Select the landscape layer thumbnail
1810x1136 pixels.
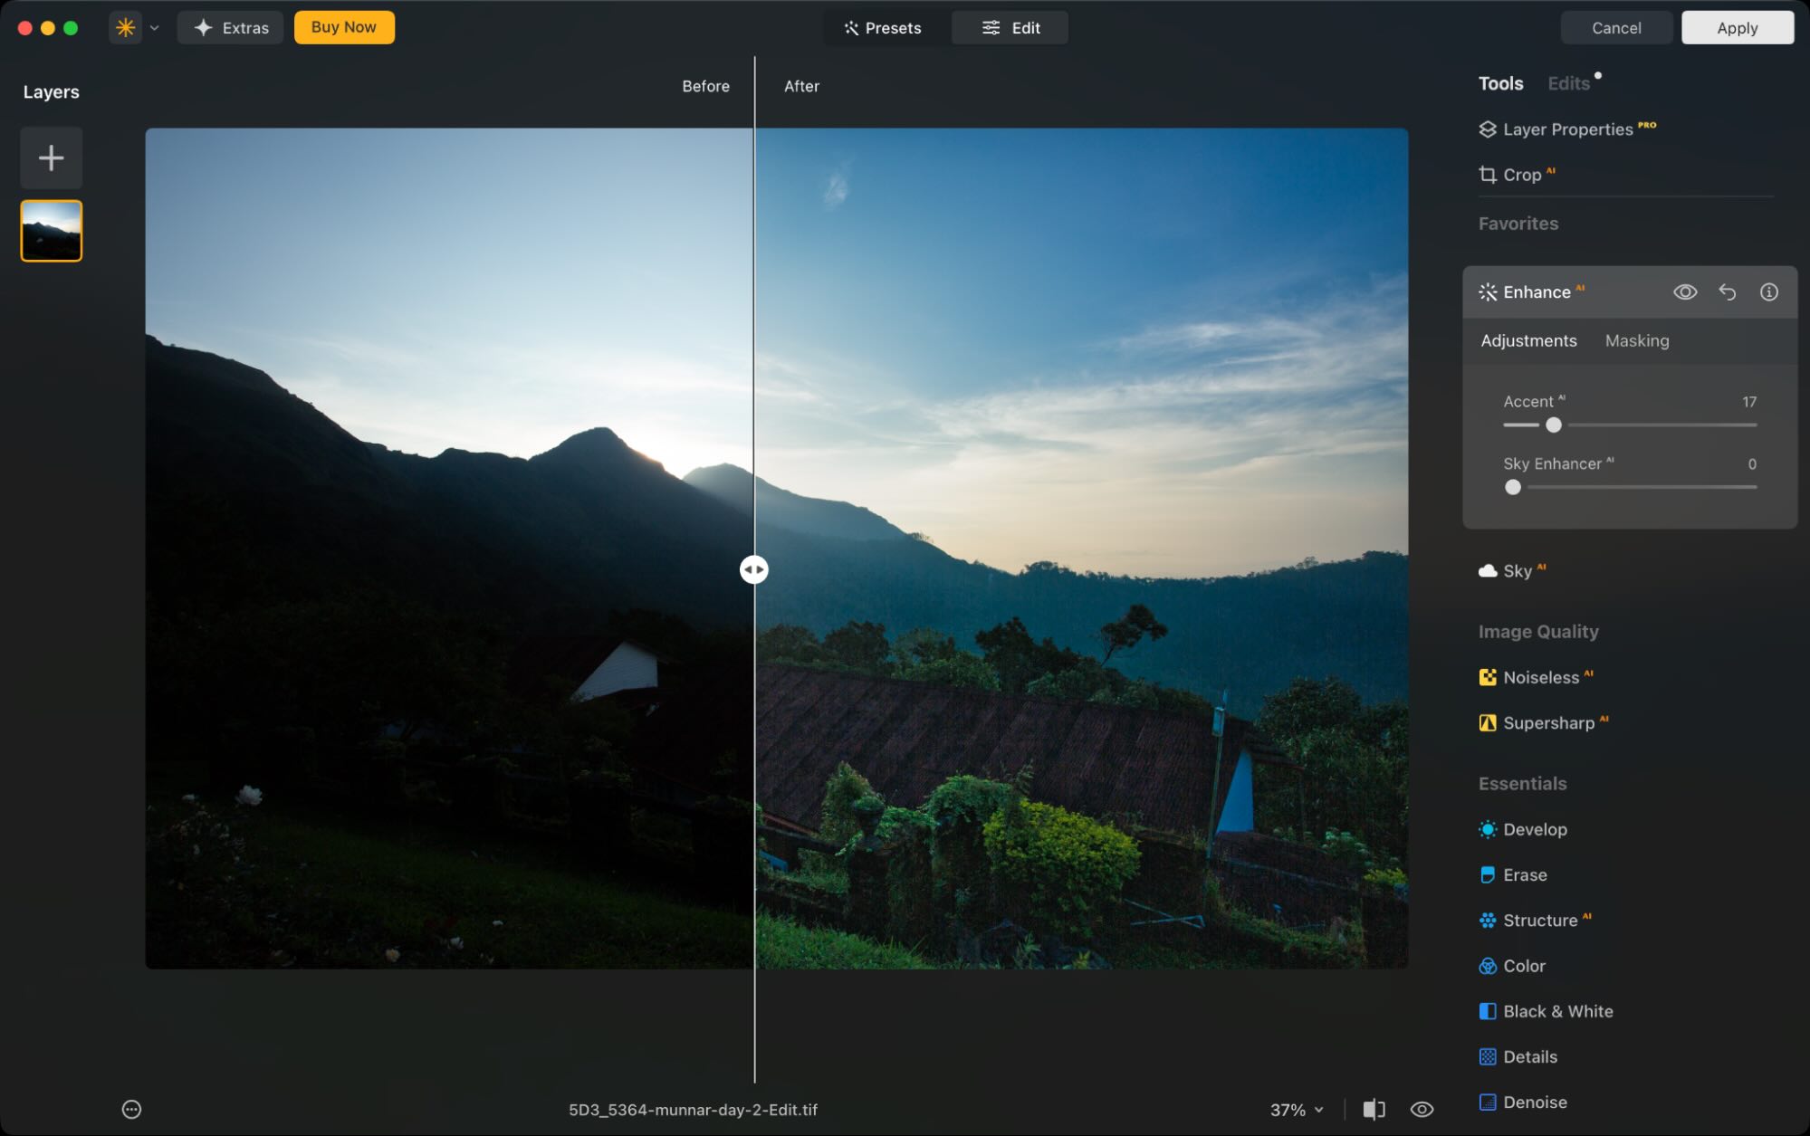click(x=51, y=230)
